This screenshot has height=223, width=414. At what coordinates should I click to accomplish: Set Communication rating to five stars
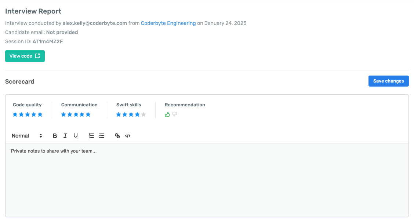pyautogui.click(x=88, y=114)
